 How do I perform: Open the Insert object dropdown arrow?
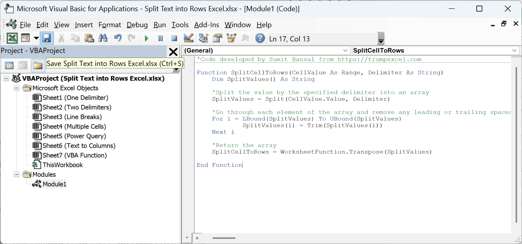(36, 38)
